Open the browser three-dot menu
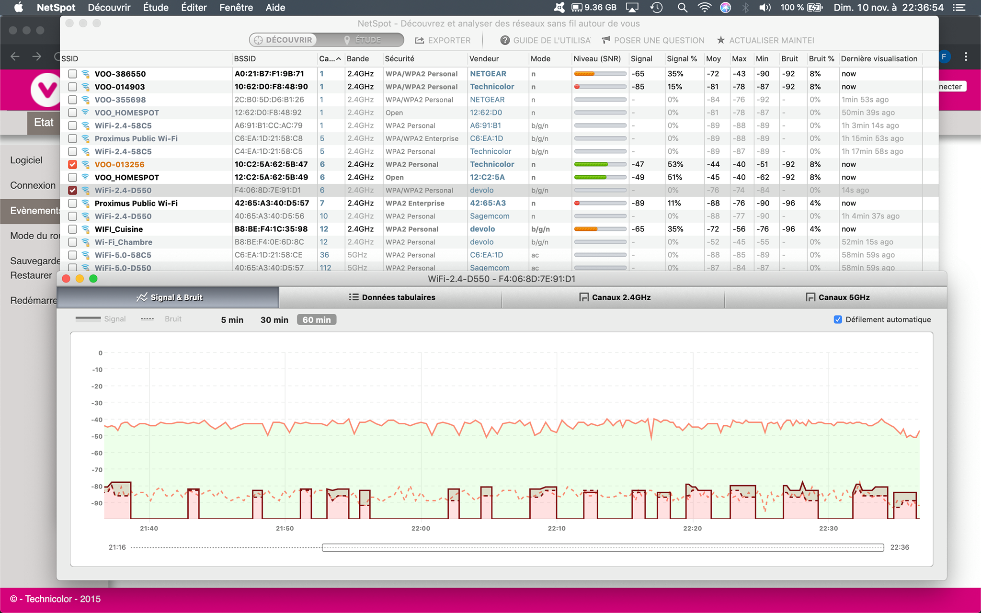This screenshot has width=981, height=613. tap(966, 57)
